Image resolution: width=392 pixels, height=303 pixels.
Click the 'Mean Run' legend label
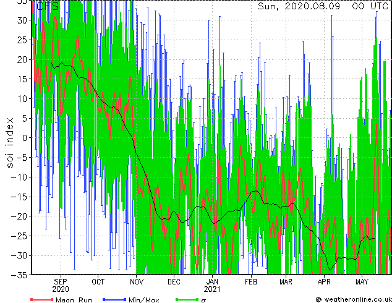pyautogui.click(x=74, y=300)
